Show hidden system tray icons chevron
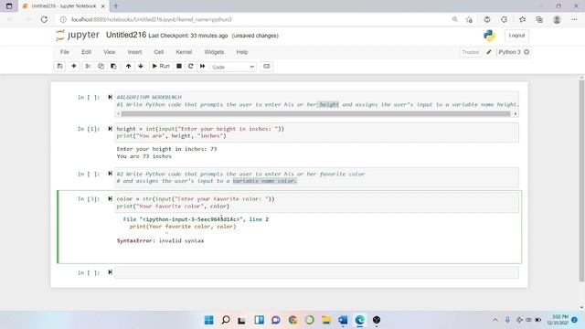585x329 pixels. [495, 320]
